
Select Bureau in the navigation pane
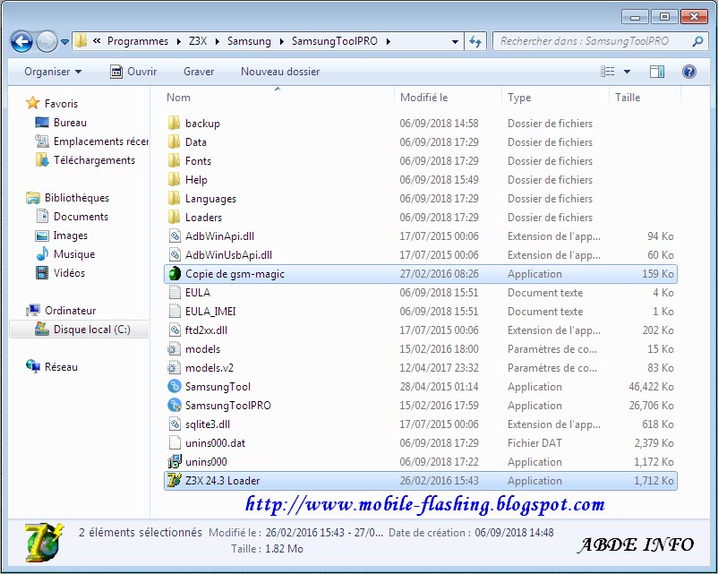click(70, 123)
